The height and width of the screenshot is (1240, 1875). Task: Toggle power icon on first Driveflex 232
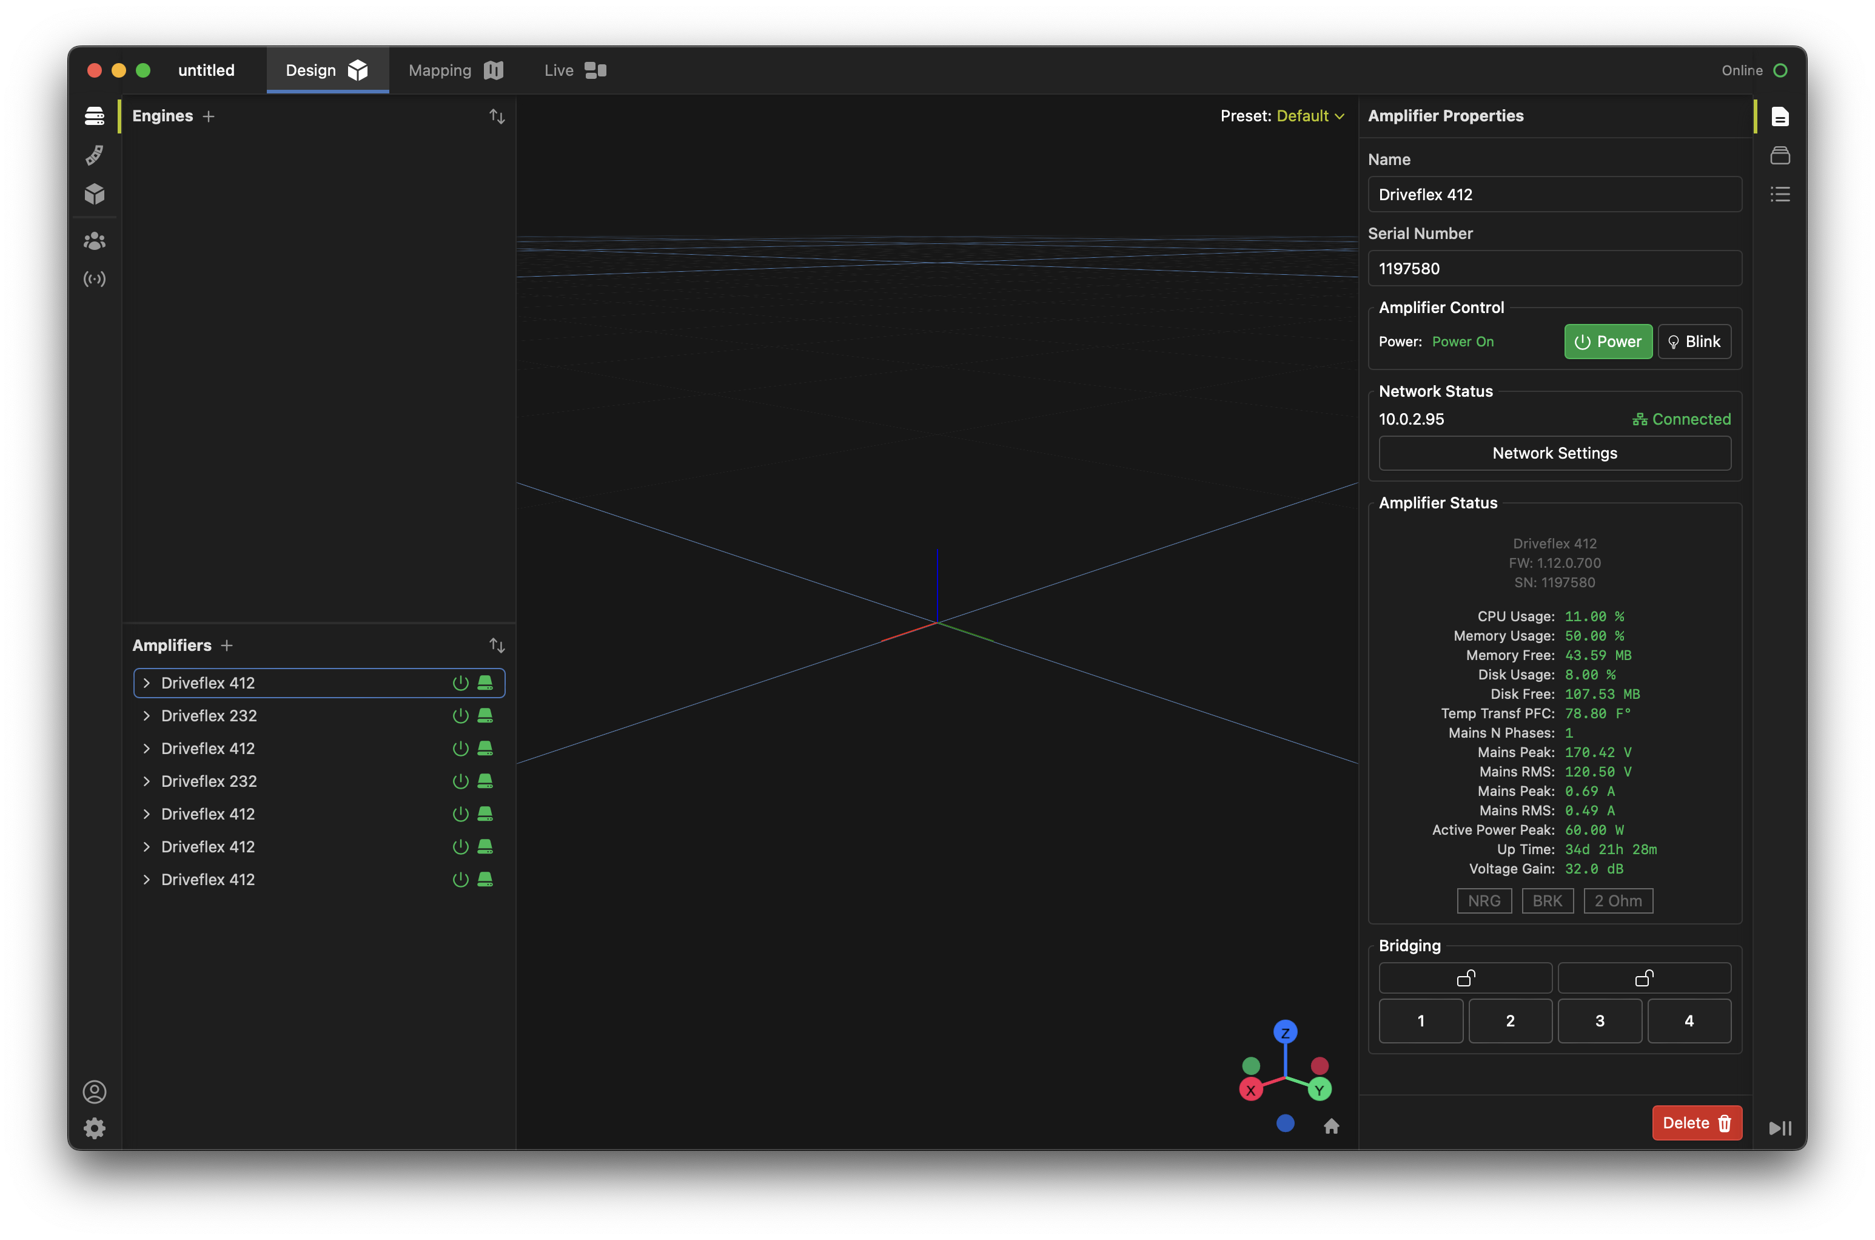click(460, 716)
